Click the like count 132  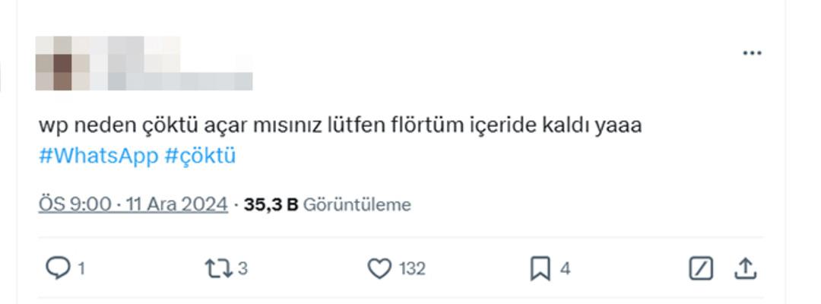tap(412, 269)
